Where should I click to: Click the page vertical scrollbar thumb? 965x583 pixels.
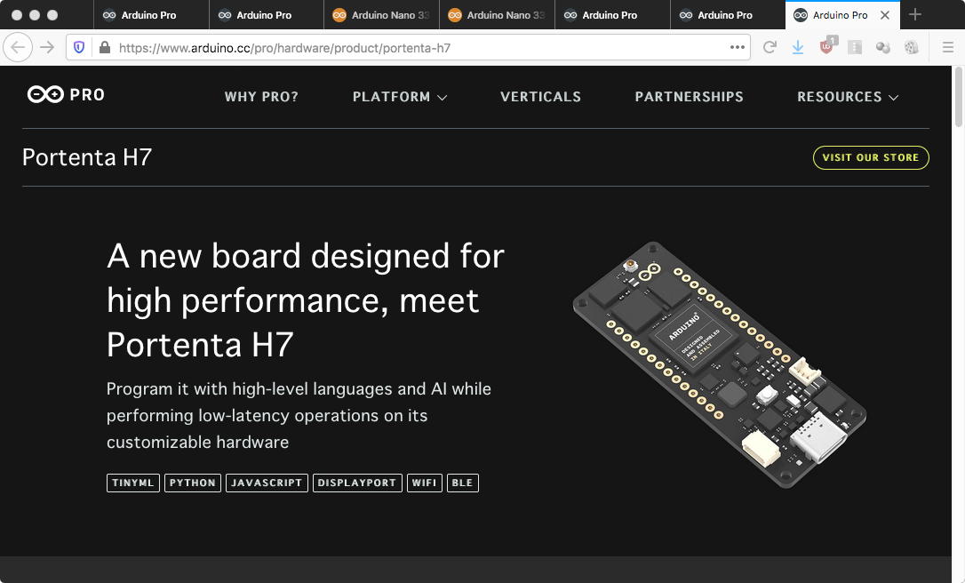[x=958, y=95]
